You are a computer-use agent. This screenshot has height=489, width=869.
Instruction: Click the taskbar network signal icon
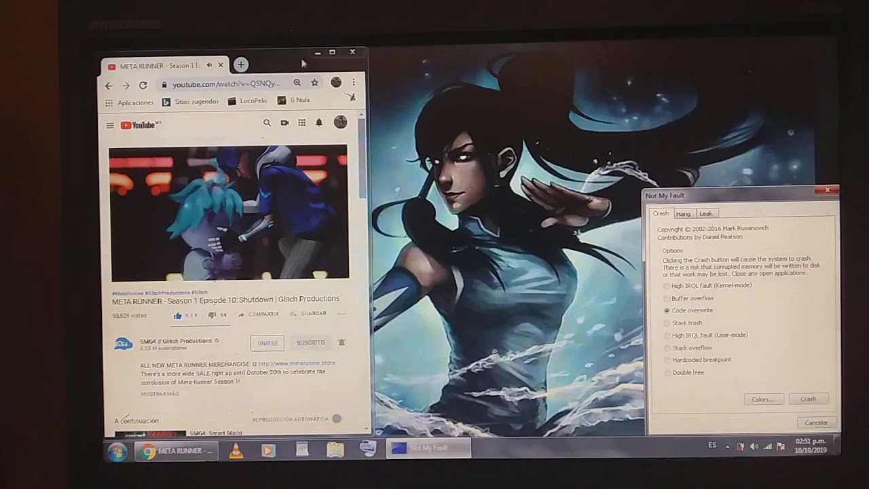(x=768, y=446)
